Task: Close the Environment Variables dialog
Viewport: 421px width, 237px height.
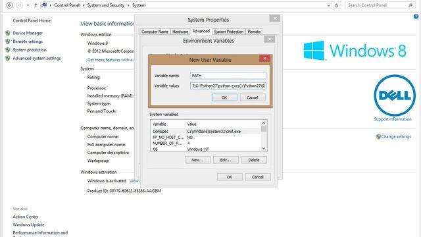Action: coord(270,39)
